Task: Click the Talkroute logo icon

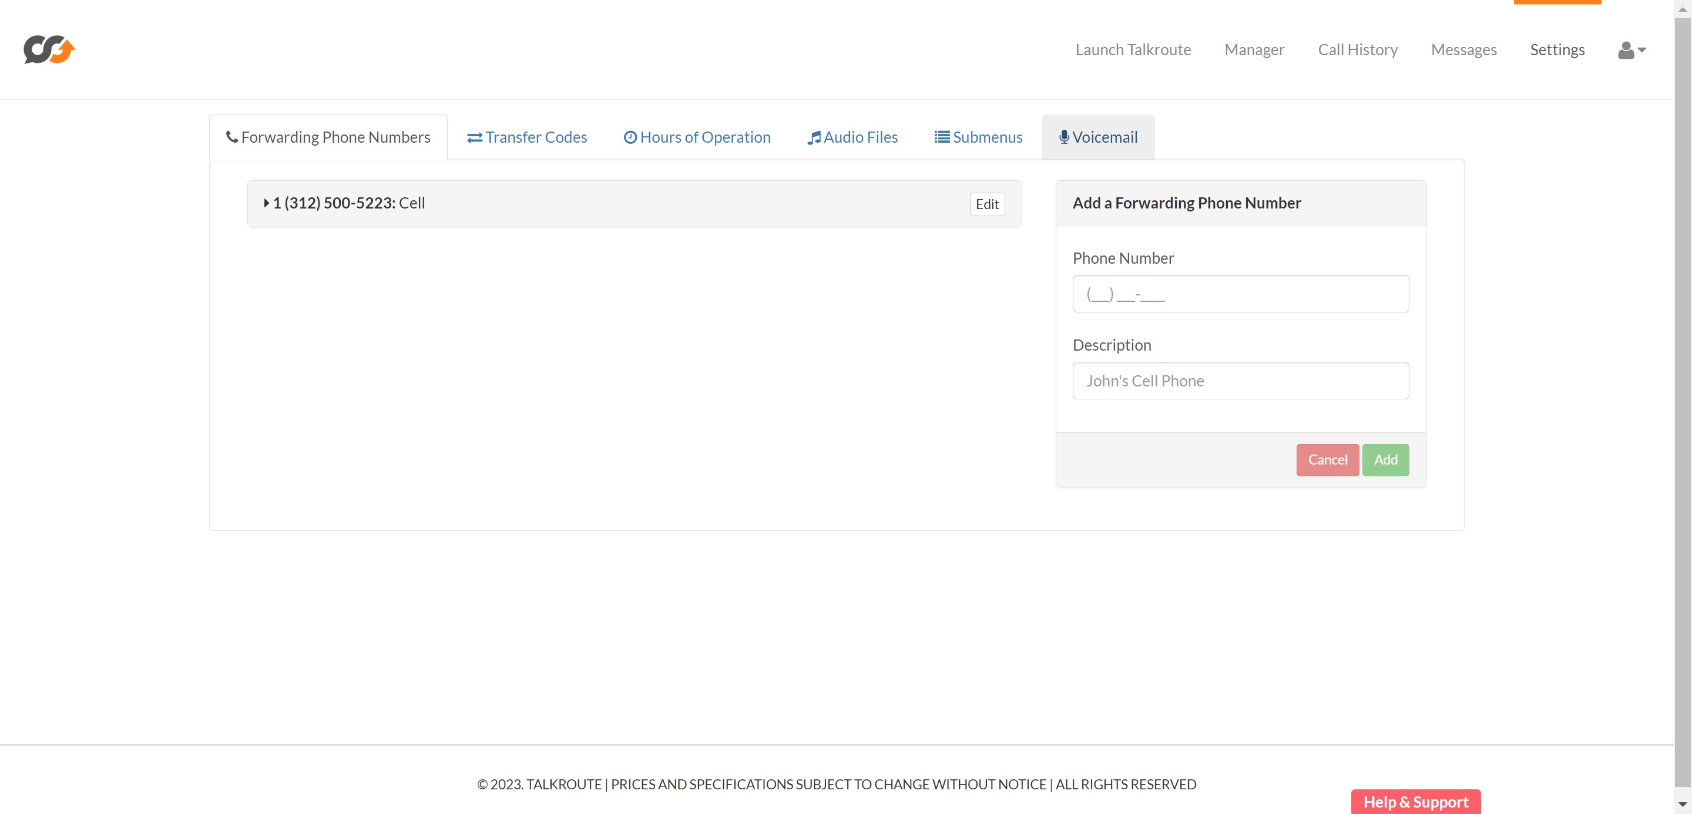Action: coord(49,49)
